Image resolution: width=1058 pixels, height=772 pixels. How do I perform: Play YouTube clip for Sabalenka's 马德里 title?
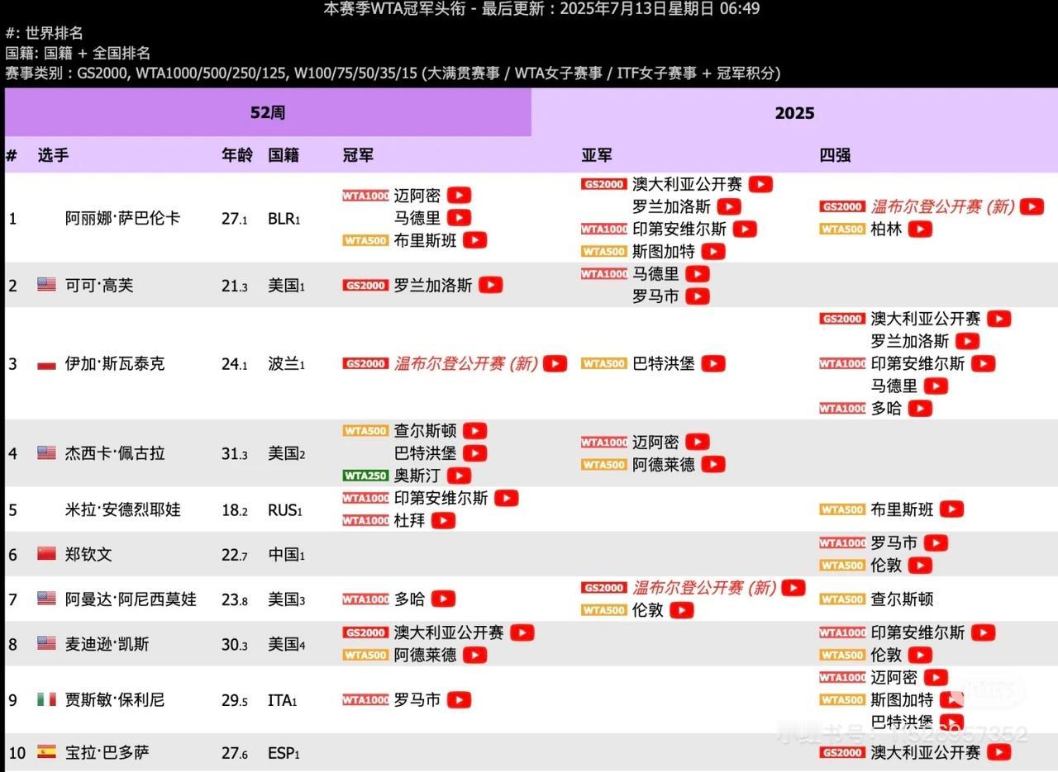click(459, 218)
